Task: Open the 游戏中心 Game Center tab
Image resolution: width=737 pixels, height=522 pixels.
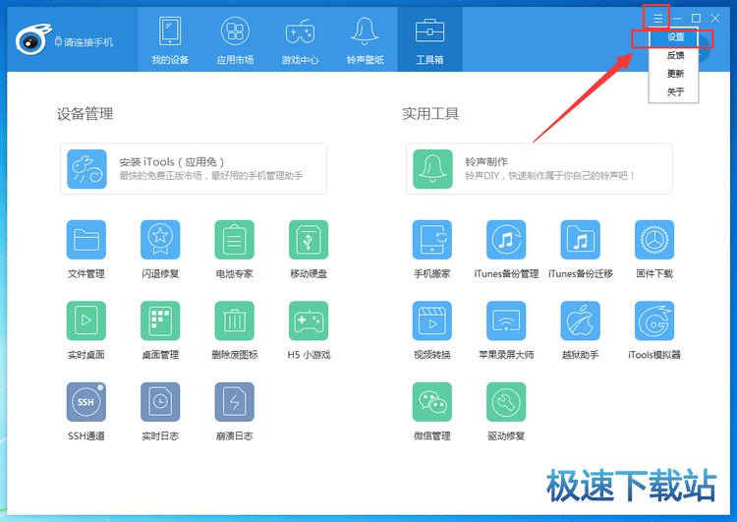Action: tap(300, 39)
